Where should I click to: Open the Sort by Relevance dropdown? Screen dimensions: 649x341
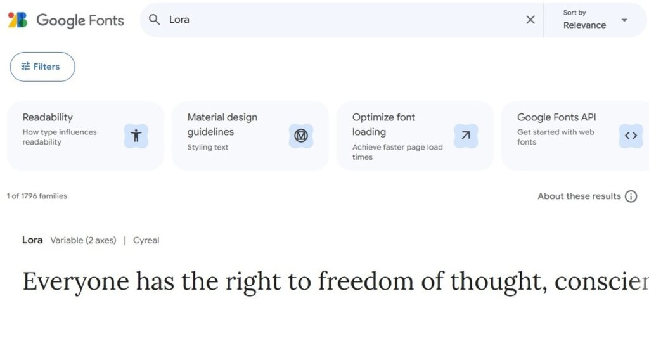(594, 20)
